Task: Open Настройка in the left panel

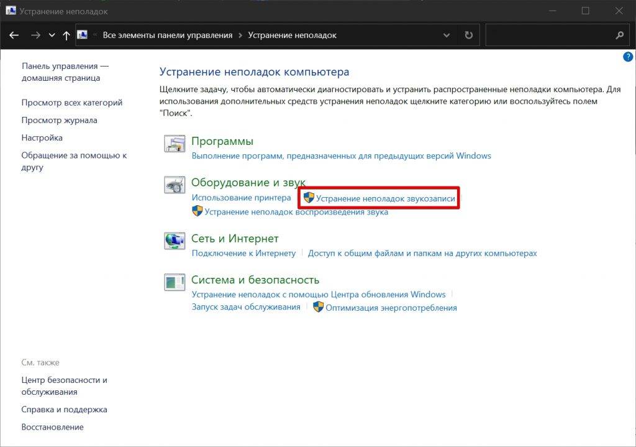Action: (42, 137)
